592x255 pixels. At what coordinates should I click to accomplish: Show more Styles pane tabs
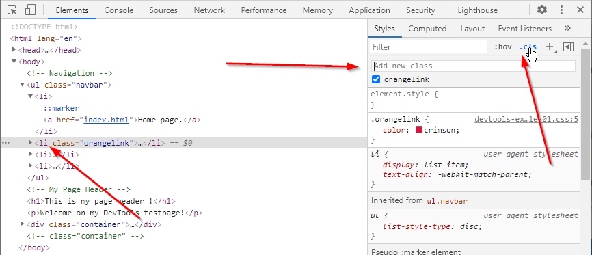click(x=567, y=28)
